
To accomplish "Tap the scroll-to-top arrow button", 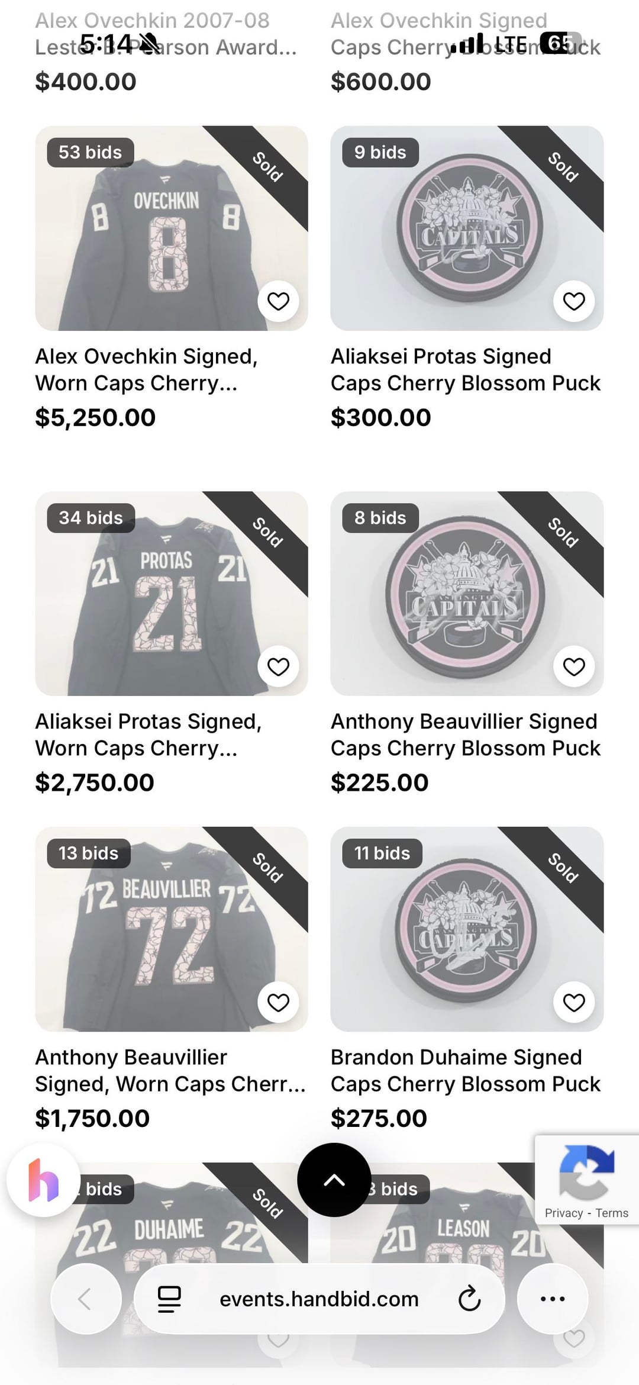I will 334,1180.
